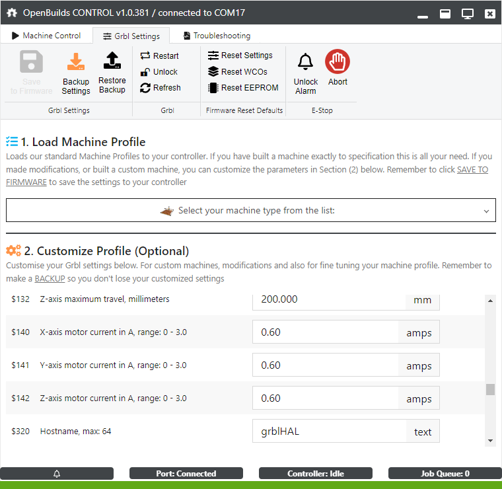Click Reset WCOs option
Viewport: 502px width, 489px height.
click(x=237, y=71)
